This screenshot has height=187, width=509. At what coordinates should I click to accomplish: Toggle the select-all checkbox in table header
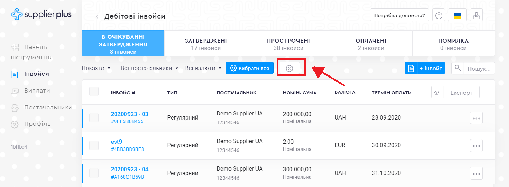click(94, 92)
